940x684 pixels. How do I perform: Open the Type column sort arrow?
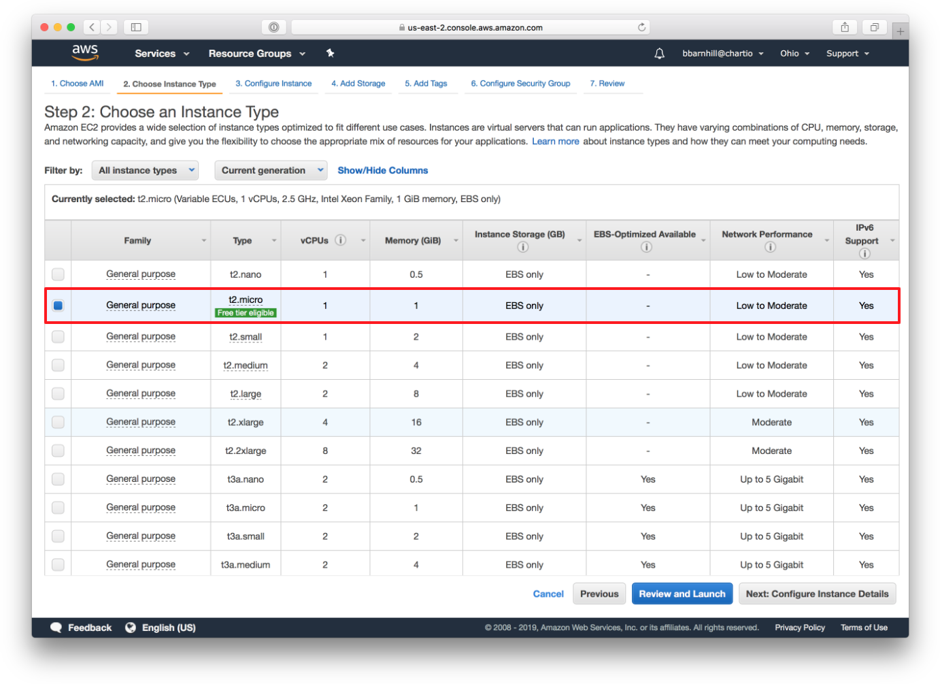(274, 241)
